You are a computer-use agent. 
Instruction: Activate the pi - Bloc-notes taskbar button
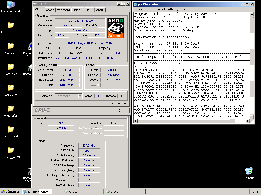[x=42, y=192]
